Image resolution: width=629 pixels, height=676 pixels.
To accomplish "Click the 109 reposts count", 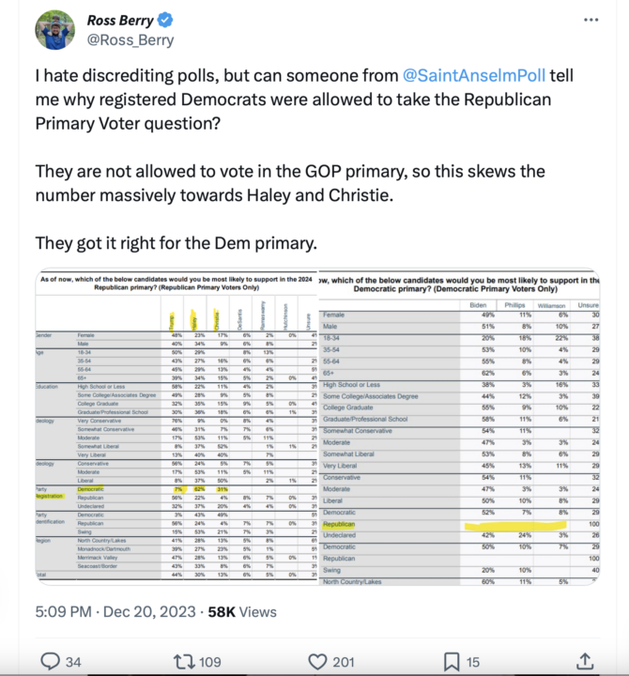I will pos(210,663).
